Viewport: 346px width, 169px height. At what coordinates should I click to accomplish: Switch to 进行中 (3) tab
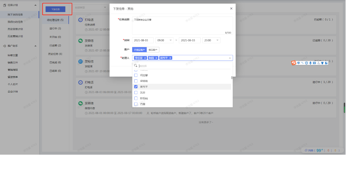coord(55,28)
